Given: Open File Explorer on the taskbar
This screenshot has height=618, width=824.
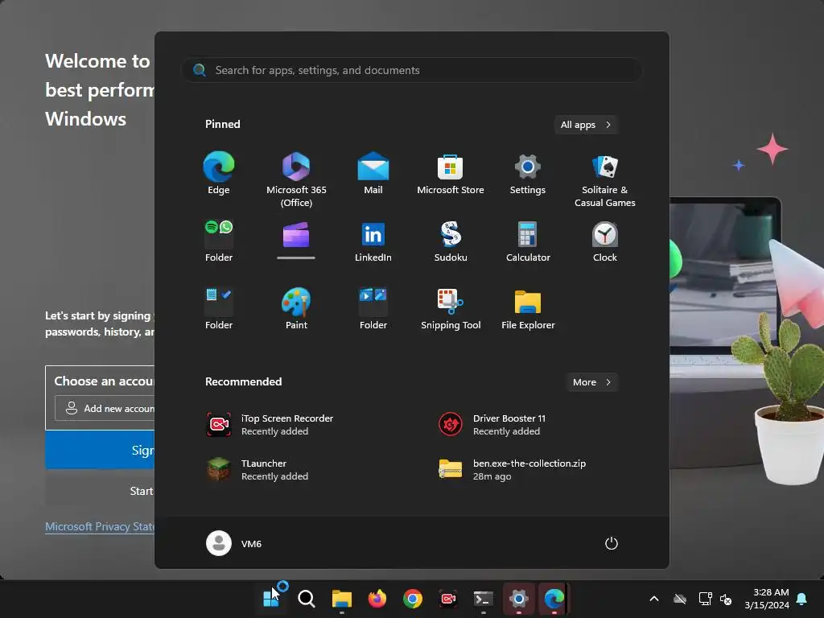Looking at the screenshot, I should [x=341, y=598].
